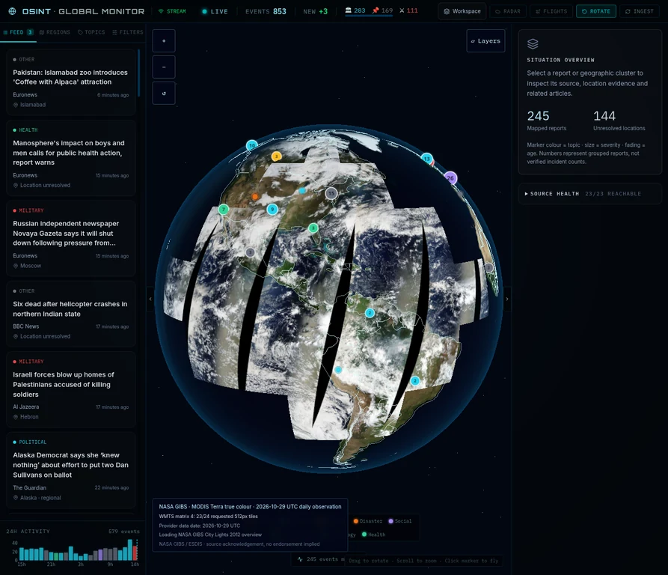Toggle the FLIGHTS overlay

point(551,11)
